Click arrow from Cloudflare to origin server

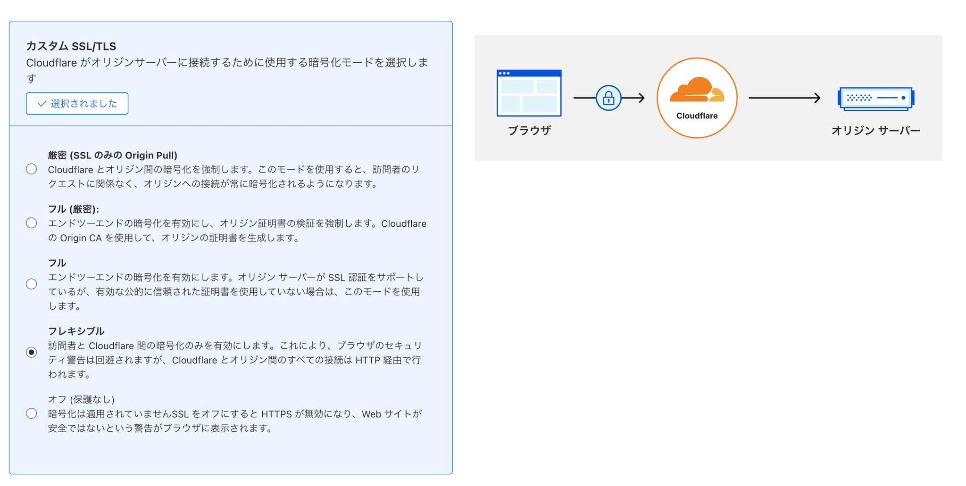pyautogui.click(x=784, y=98)
